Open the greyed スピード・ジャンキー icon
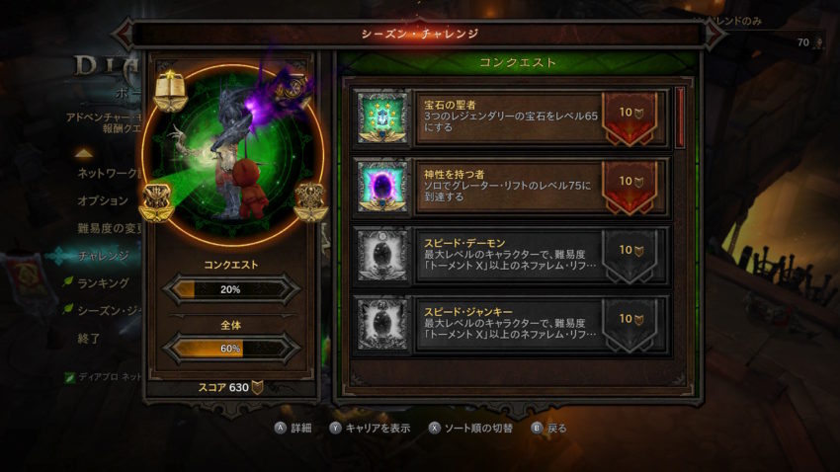 pos(382,325)
